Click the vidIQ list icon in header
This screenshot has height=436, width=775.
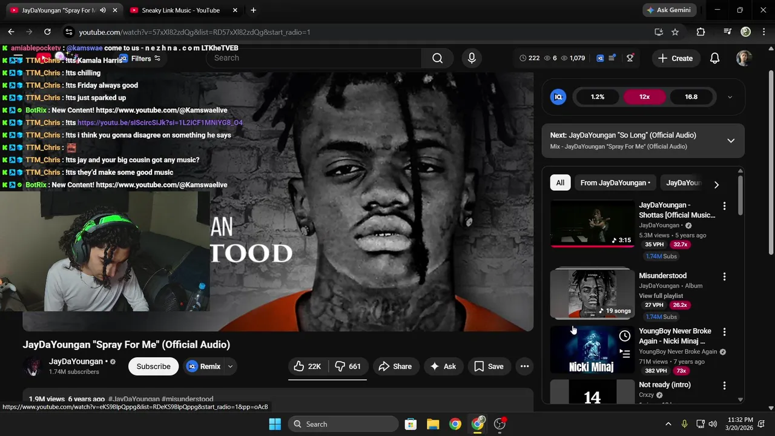click(612, 58)
